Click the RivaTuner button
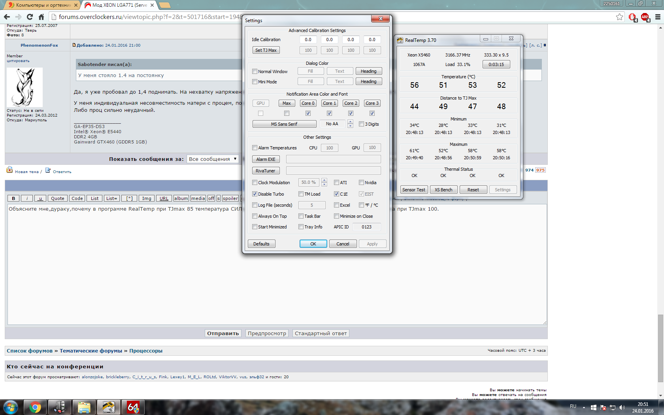The width and height of the screenshot is (664, 415). (266, 171)
